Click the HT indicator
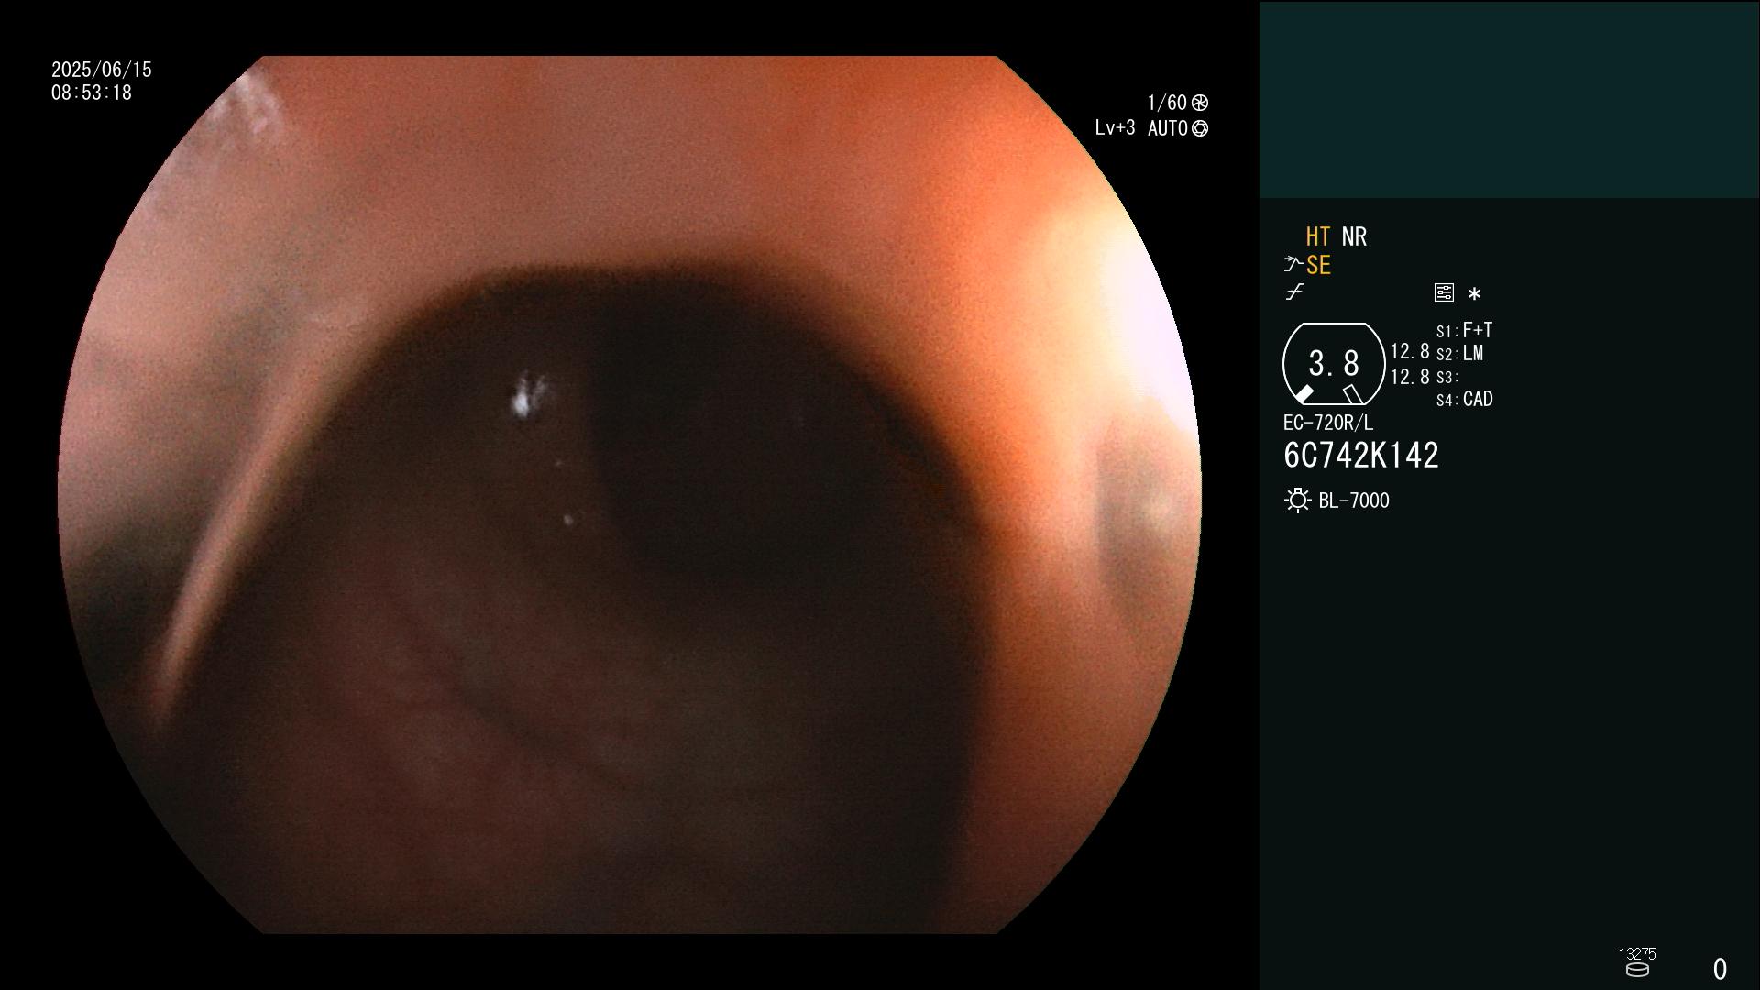Image resolution: width=1760 pixels, height=990 pixels. (x=1318, y=236)
